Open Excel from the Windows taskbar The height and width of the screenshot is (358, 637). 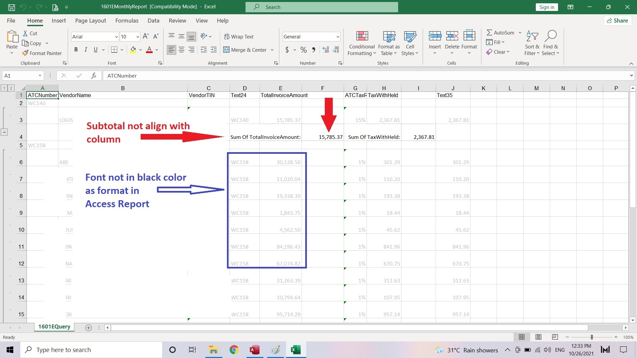point(295,350)
